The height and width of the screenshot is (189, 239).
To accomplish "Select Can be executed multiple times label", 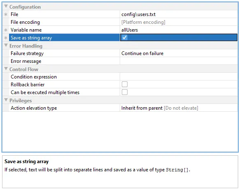I will pyautogui.click(x=45, y=92).
